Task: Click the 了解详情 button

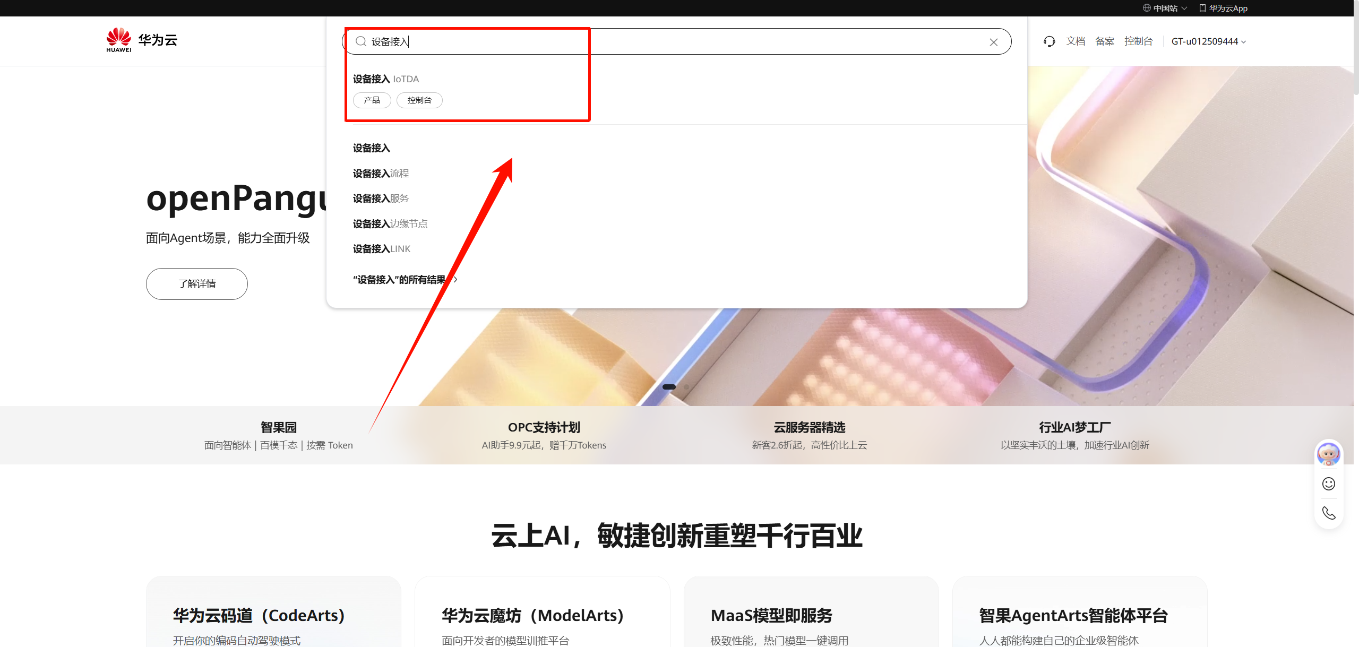Action: (x=197, y=284)
